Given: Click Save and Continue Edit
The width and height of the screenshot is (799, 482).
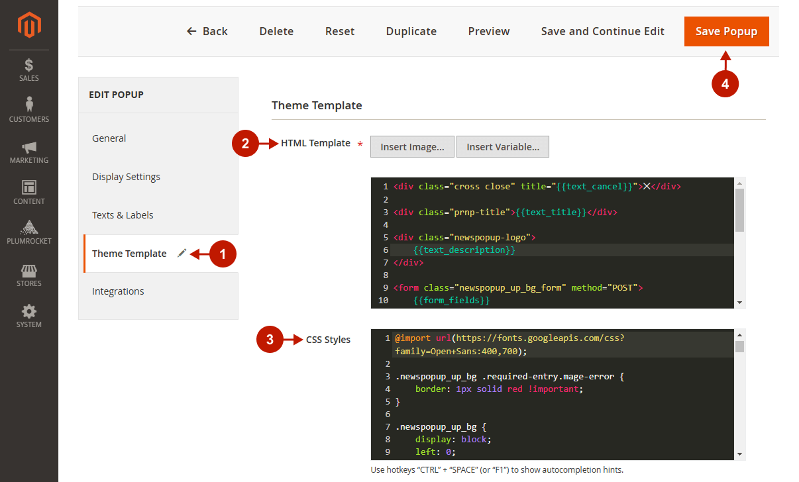Looking at the screenshot, I should point(602,30).
